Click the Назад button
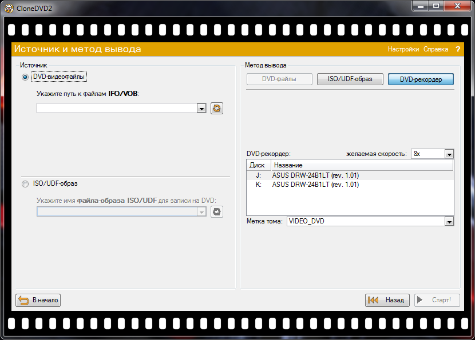The image size is (475, 340). [x=387, y=300]
